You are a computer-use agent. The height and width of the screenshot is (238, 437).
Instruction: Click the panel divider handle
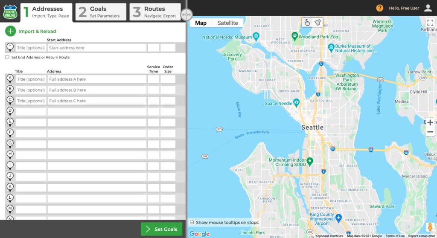point(186,15)
